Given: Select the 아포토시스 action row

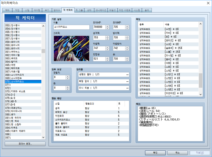Looking at the screenshot, I should [91, 131].
